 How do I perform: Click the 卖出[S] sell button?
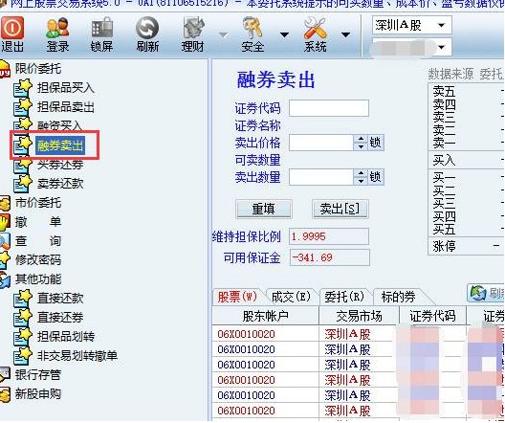[x=340, y=209]
